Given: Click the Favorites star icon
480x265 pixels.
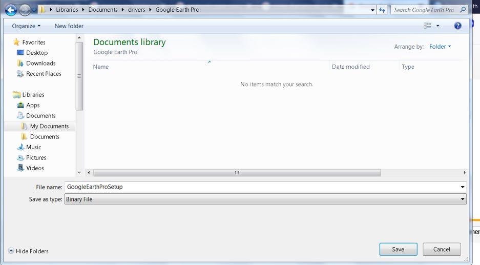Looking at the screenshot, I should [16, 42].
